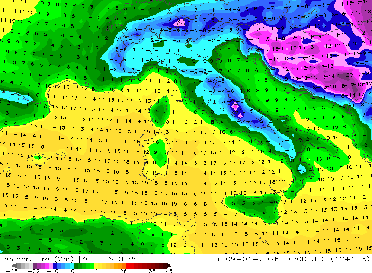The width and height of the screenshot is (372, 273).
Task: Click the '-28' legend label
Action: pyautogui.click(x=12, y=271)
